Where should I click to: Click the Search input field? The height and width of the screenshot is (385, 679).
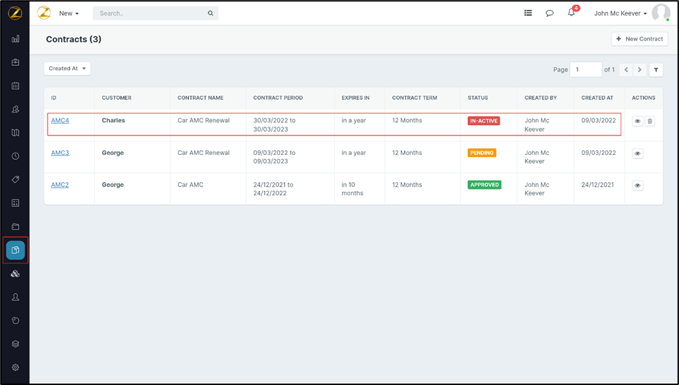click(x=152, y=13)
